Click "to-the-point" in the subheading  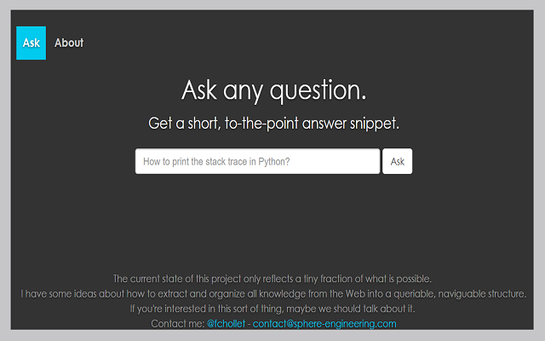point(264,124)
